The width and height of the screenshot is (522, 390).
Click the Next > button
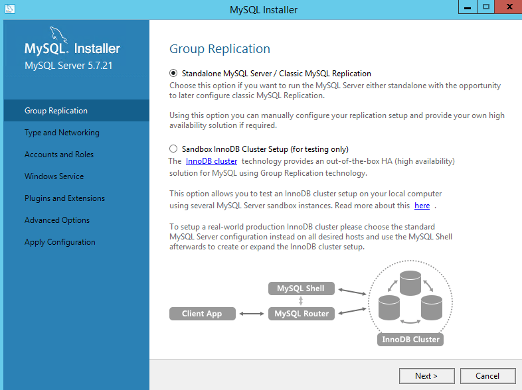pyautogui.click(x=427, y=375)
